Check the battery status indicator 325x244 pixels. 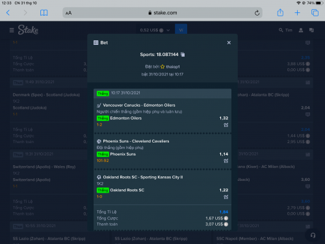pyautogui.click(x=319, y=3)
